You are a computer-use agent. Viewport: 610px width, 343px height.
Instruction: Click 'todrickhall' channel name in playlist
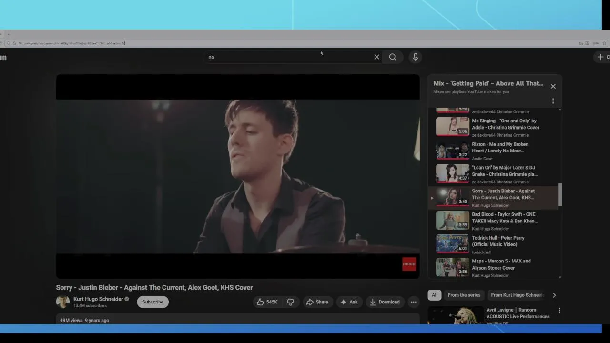(481, 252)
